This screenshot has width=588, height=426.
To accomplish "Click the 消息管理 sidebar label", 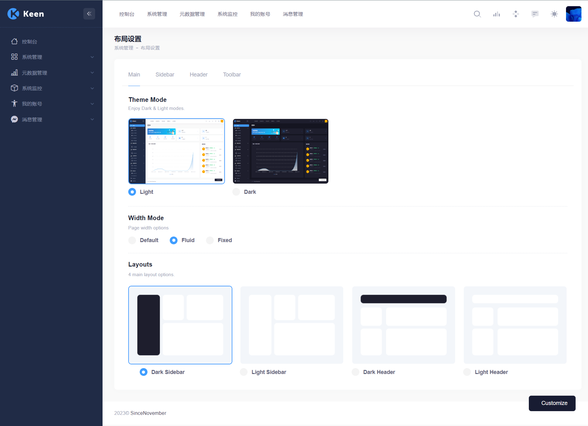I will (32, 120).
